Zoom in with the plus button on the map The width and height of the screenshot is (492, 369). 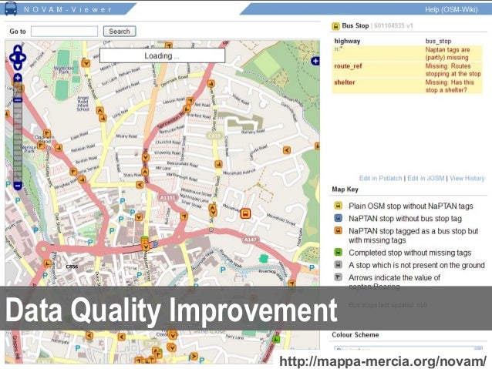pos(18,78)
